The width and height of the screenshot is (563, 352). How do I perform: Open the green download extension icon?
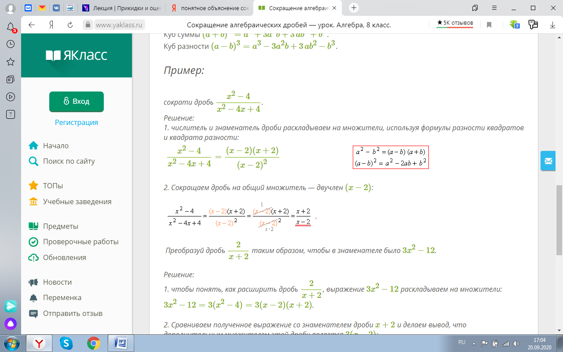(514, 25)
